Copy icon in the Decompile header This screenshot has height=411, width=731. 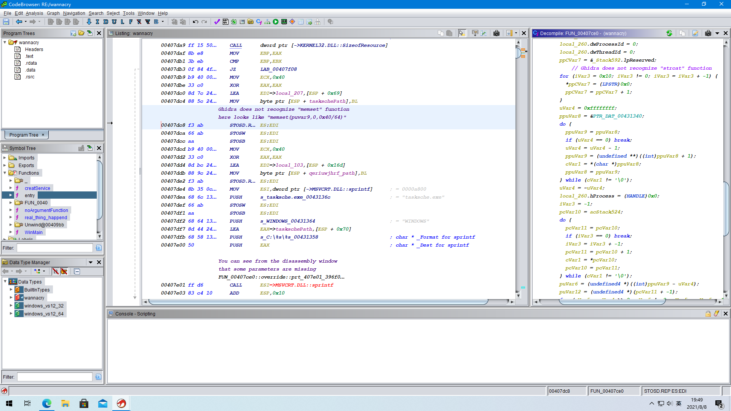click(682, 33)
